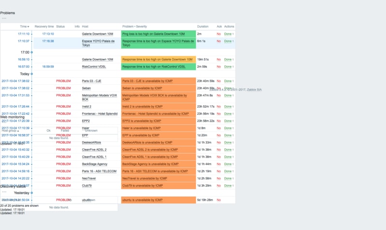386x230 pixels.
Task: Click duration value 5d 19h 28m
Action: 205,200
